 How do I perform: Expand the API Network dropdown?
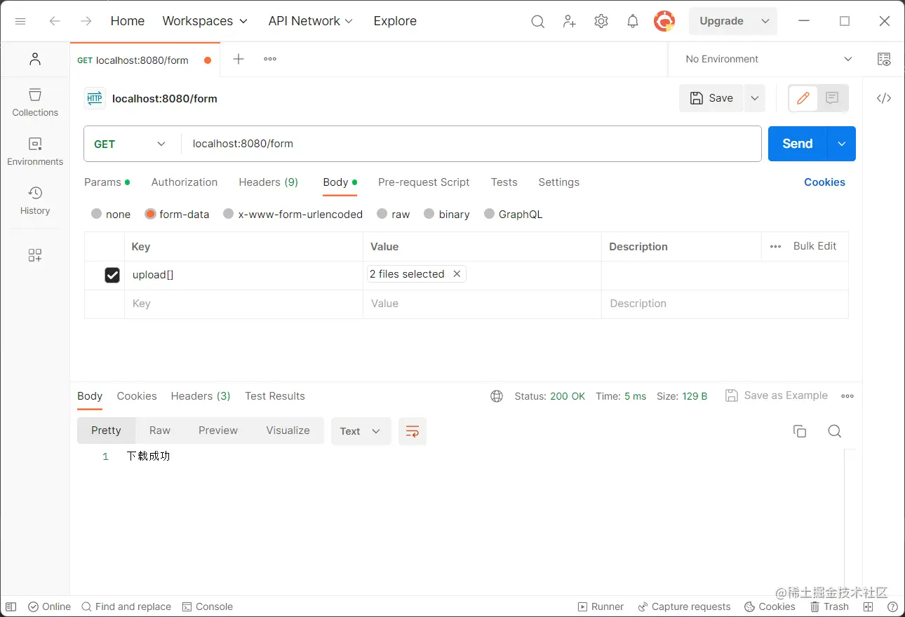311,21
